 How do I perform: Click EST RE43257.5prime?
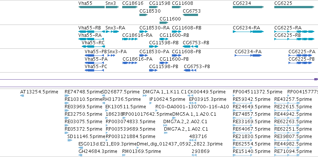coord(287,103)
